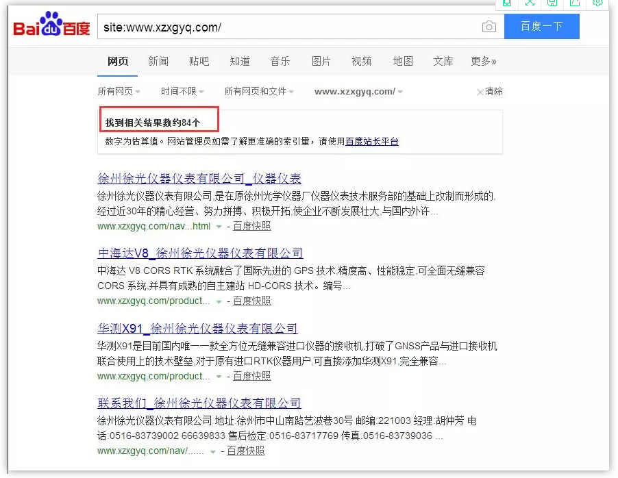
Task: Click the snippet beginning 中海达 V8 CORS RTK
Action: click(291, 278)
